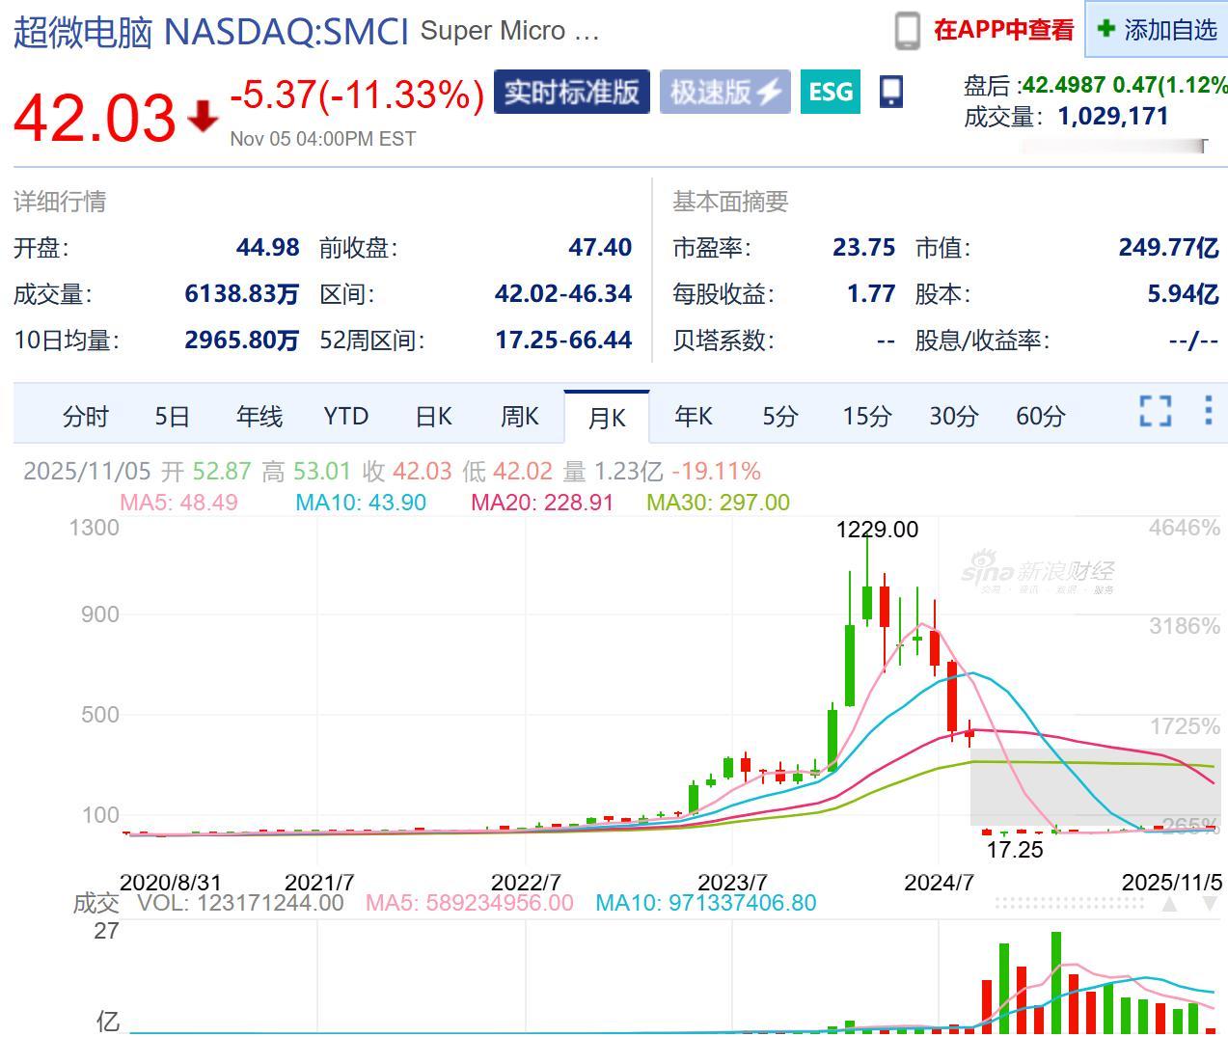Select the YTD chart tab

(x=344, y=416)
